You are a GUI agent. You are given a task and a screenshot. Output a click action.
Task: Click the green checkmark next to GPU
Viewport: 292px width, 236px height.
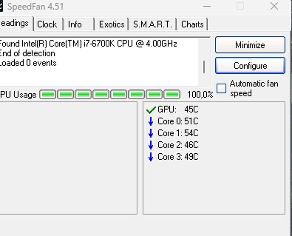(x=151, y=110)
